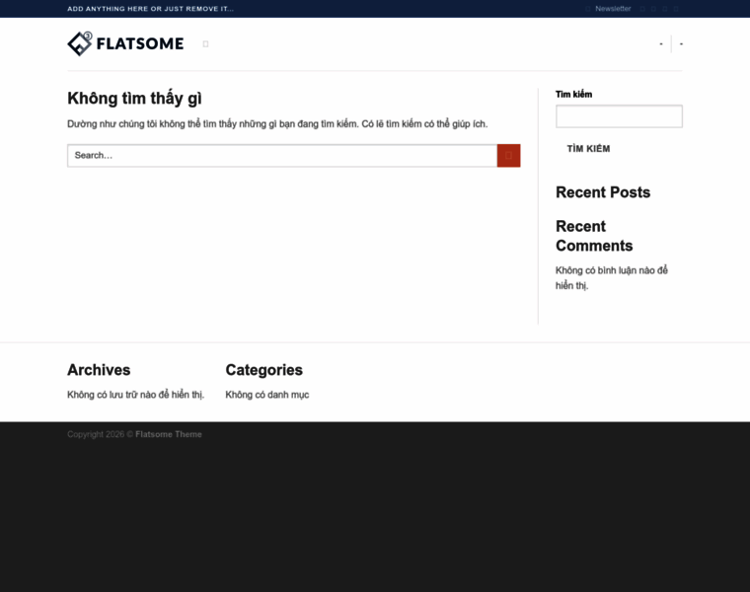Screen dimensions: 750x592
Task: Click the Recent Posts widget heading
Action: click(x=602, y=192)
